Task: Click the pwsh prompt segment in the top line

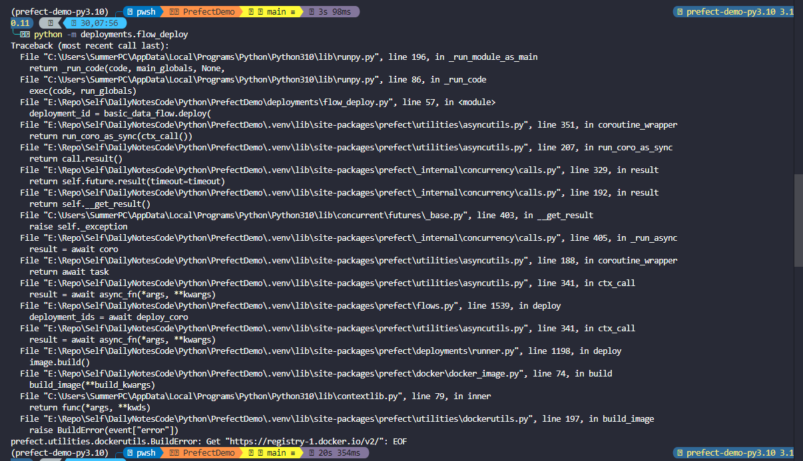Action: point(142,11)
